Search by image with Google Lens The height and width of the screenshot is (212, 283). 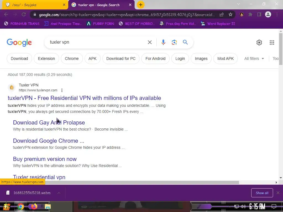(x=174, y=42)
